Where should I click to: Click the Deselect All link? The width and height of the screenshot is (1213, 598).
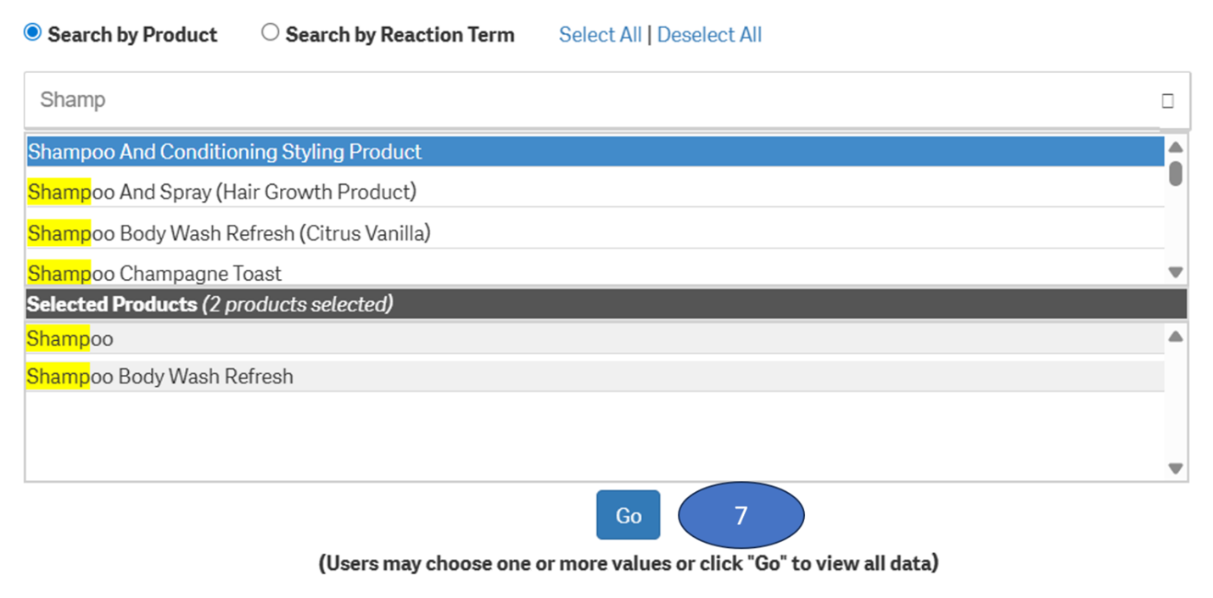(709, 35)
